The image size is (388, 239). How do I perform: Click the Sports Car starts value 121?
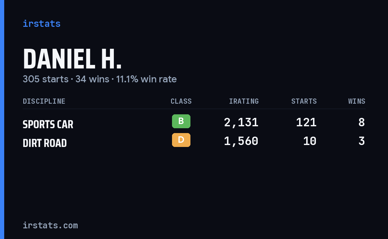pos(306,122)
